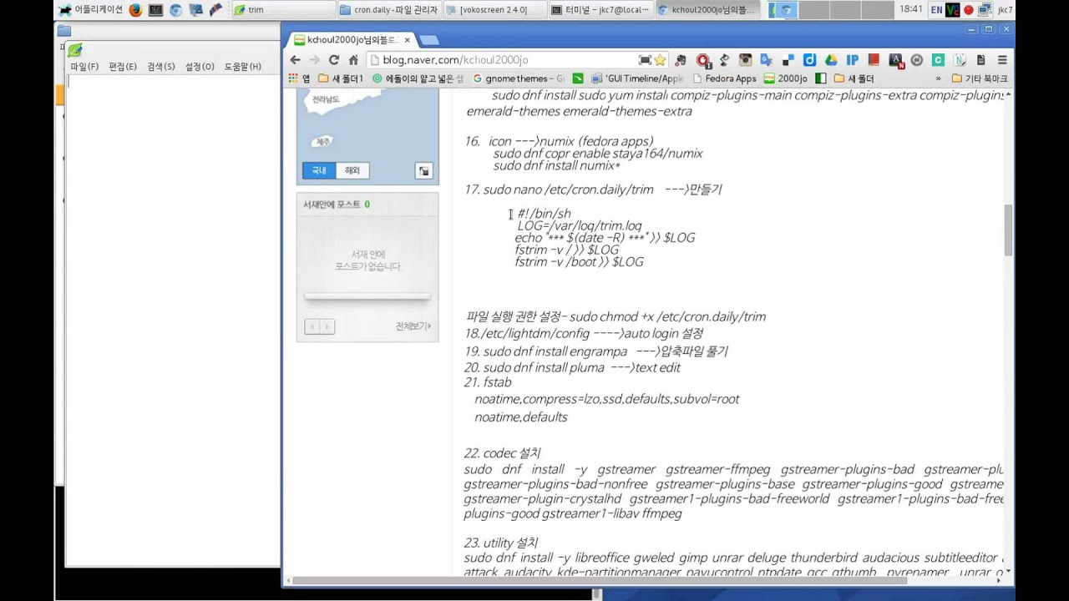
Task: Open the 새 폴더1 bookmark folder
Action: [342, 78]
